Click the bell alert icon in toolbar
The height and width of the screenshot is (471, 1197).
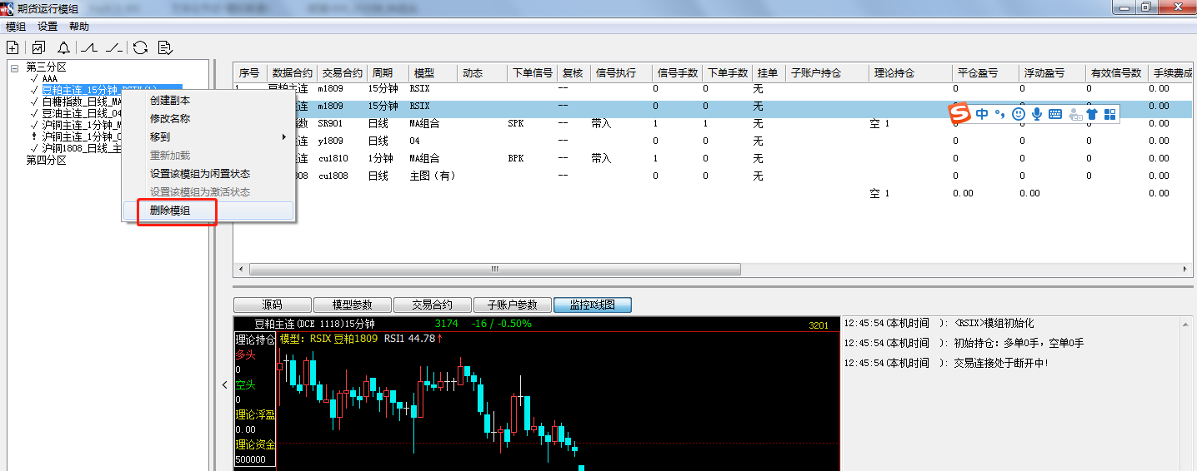[x=63, y=47]
